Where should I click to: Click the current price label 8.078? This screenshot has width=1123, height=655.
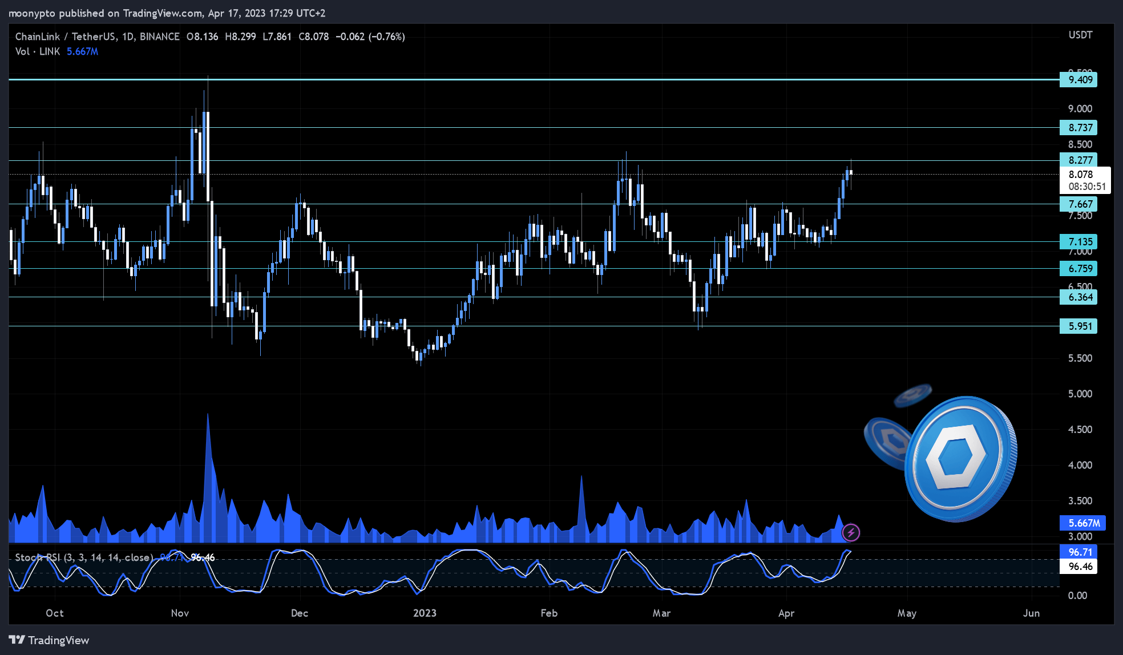coord(1081,174)
